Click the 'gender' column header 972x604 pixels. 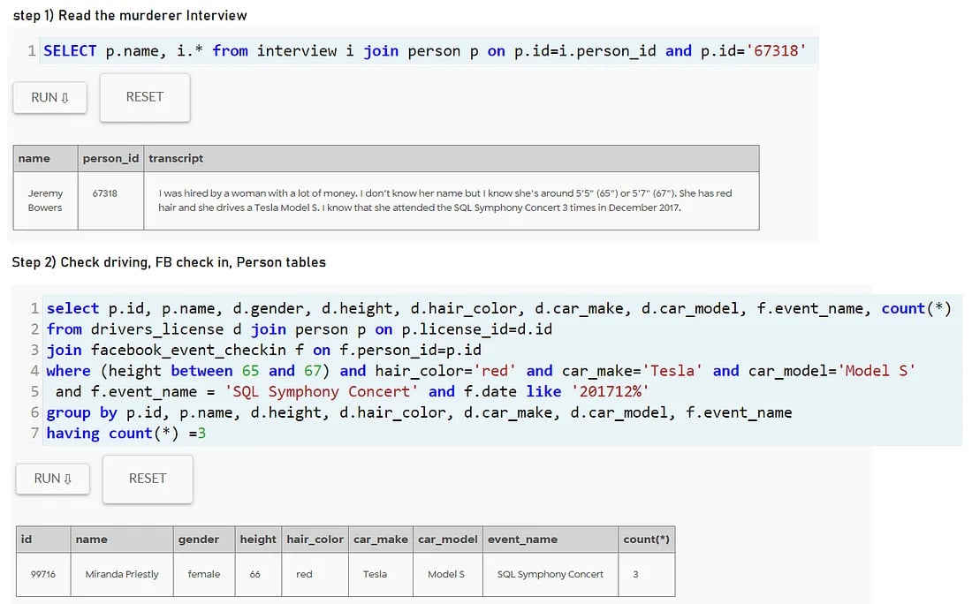point(204,540)
